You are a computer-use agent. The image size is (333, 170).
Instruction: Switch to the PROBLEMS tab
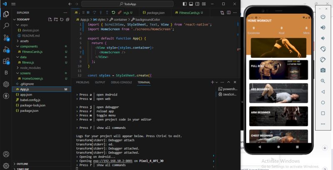click(x=82, y=82)
